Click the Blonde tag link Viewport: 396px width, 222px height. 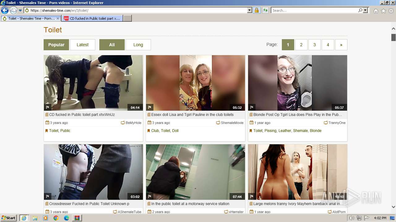pos(316,131)
